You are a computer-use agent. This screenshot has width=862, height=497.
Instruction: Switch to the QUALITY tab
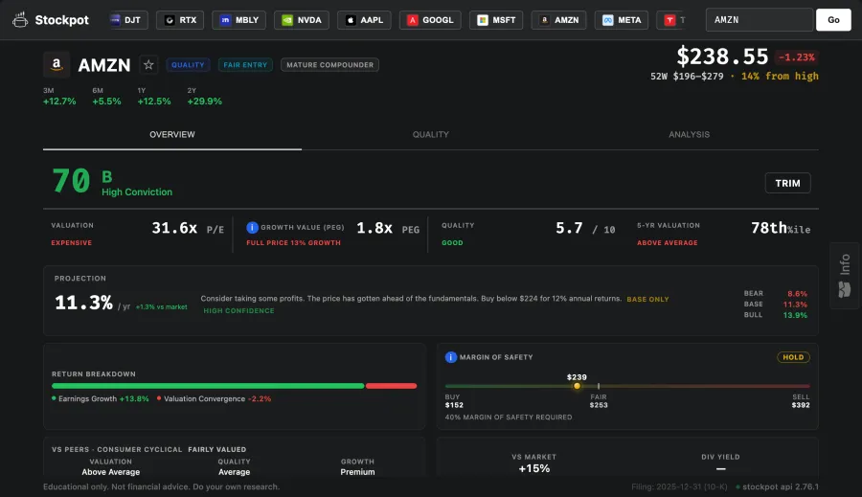pyautogui.click(x=431, y=135)
